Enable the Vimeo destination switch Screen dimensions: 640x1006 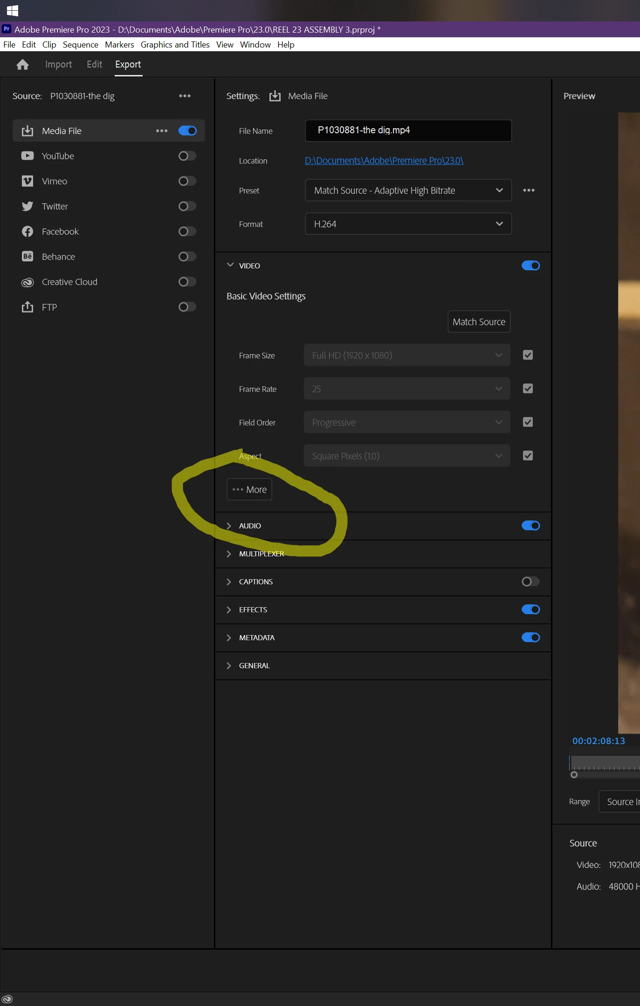pos(187,181)
